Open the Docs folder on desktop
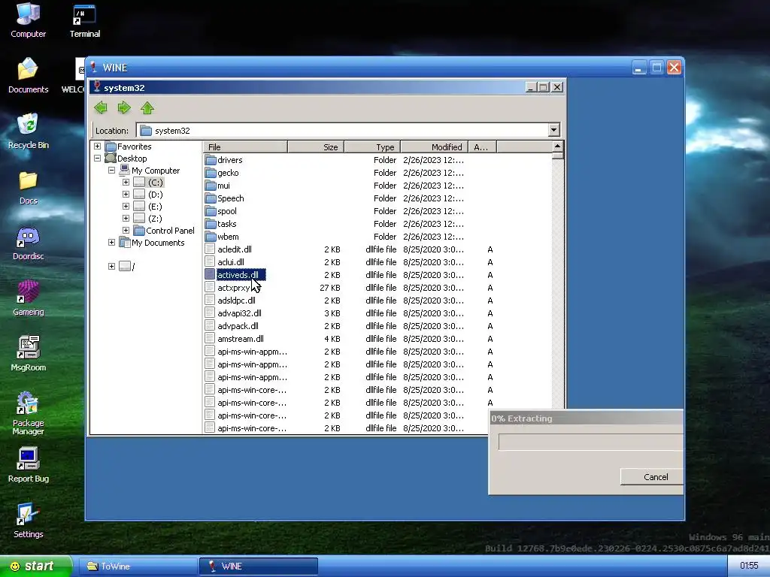This screenshot has width=770, height=577. [28, 187]
